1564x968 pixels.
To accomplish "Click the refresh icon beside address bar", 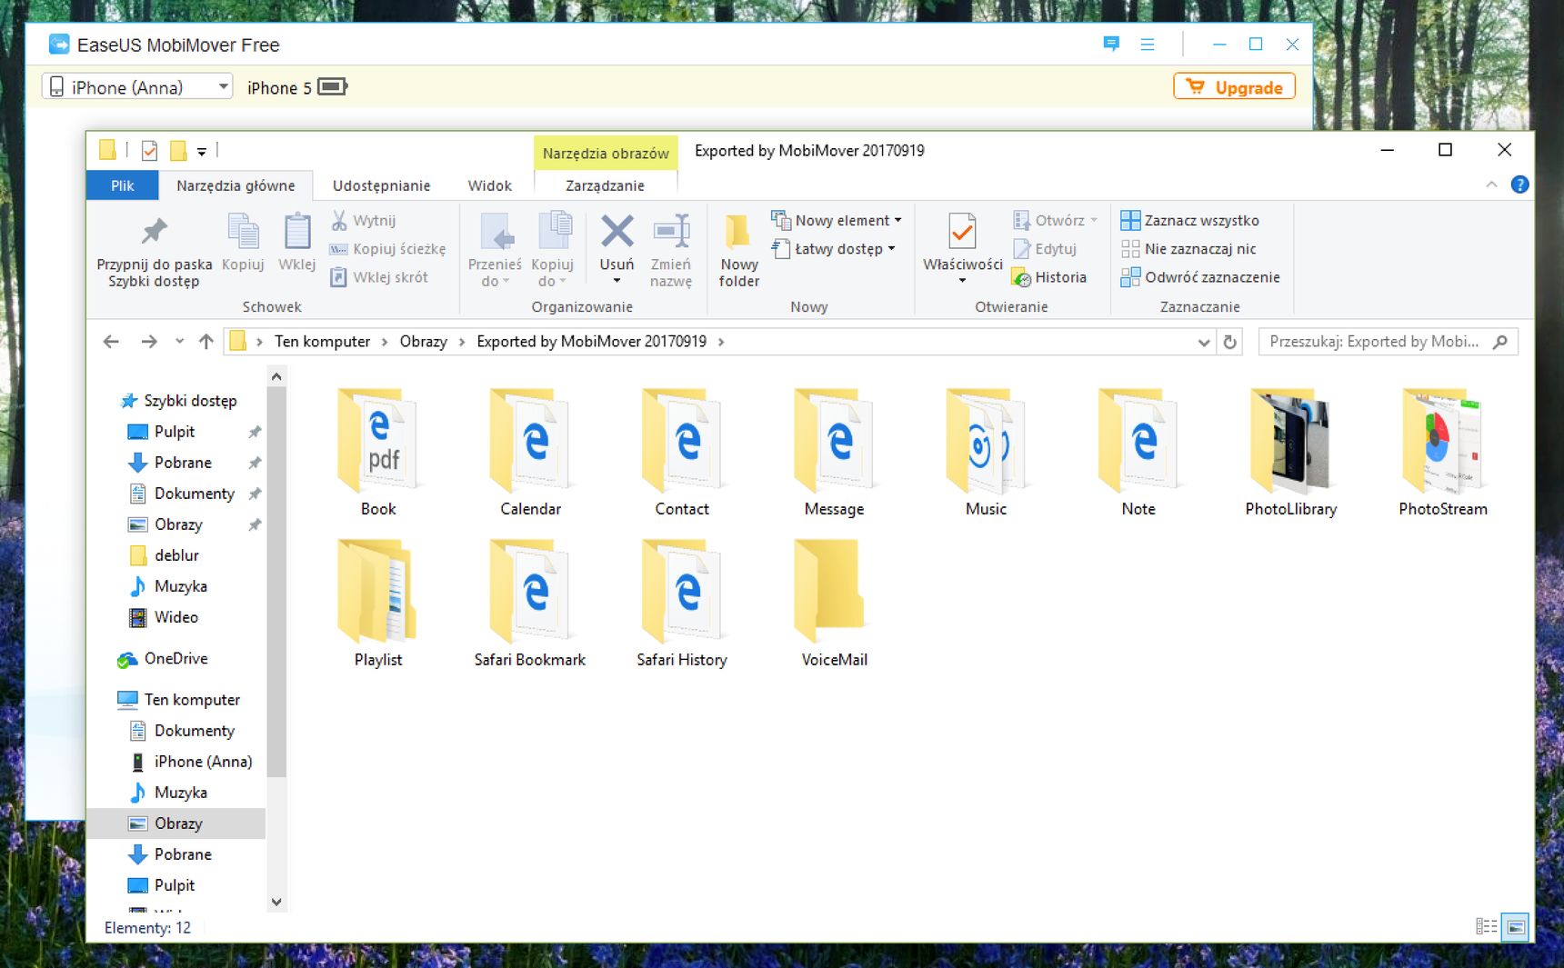I will pyautogui.click(x=1229, y=342).
